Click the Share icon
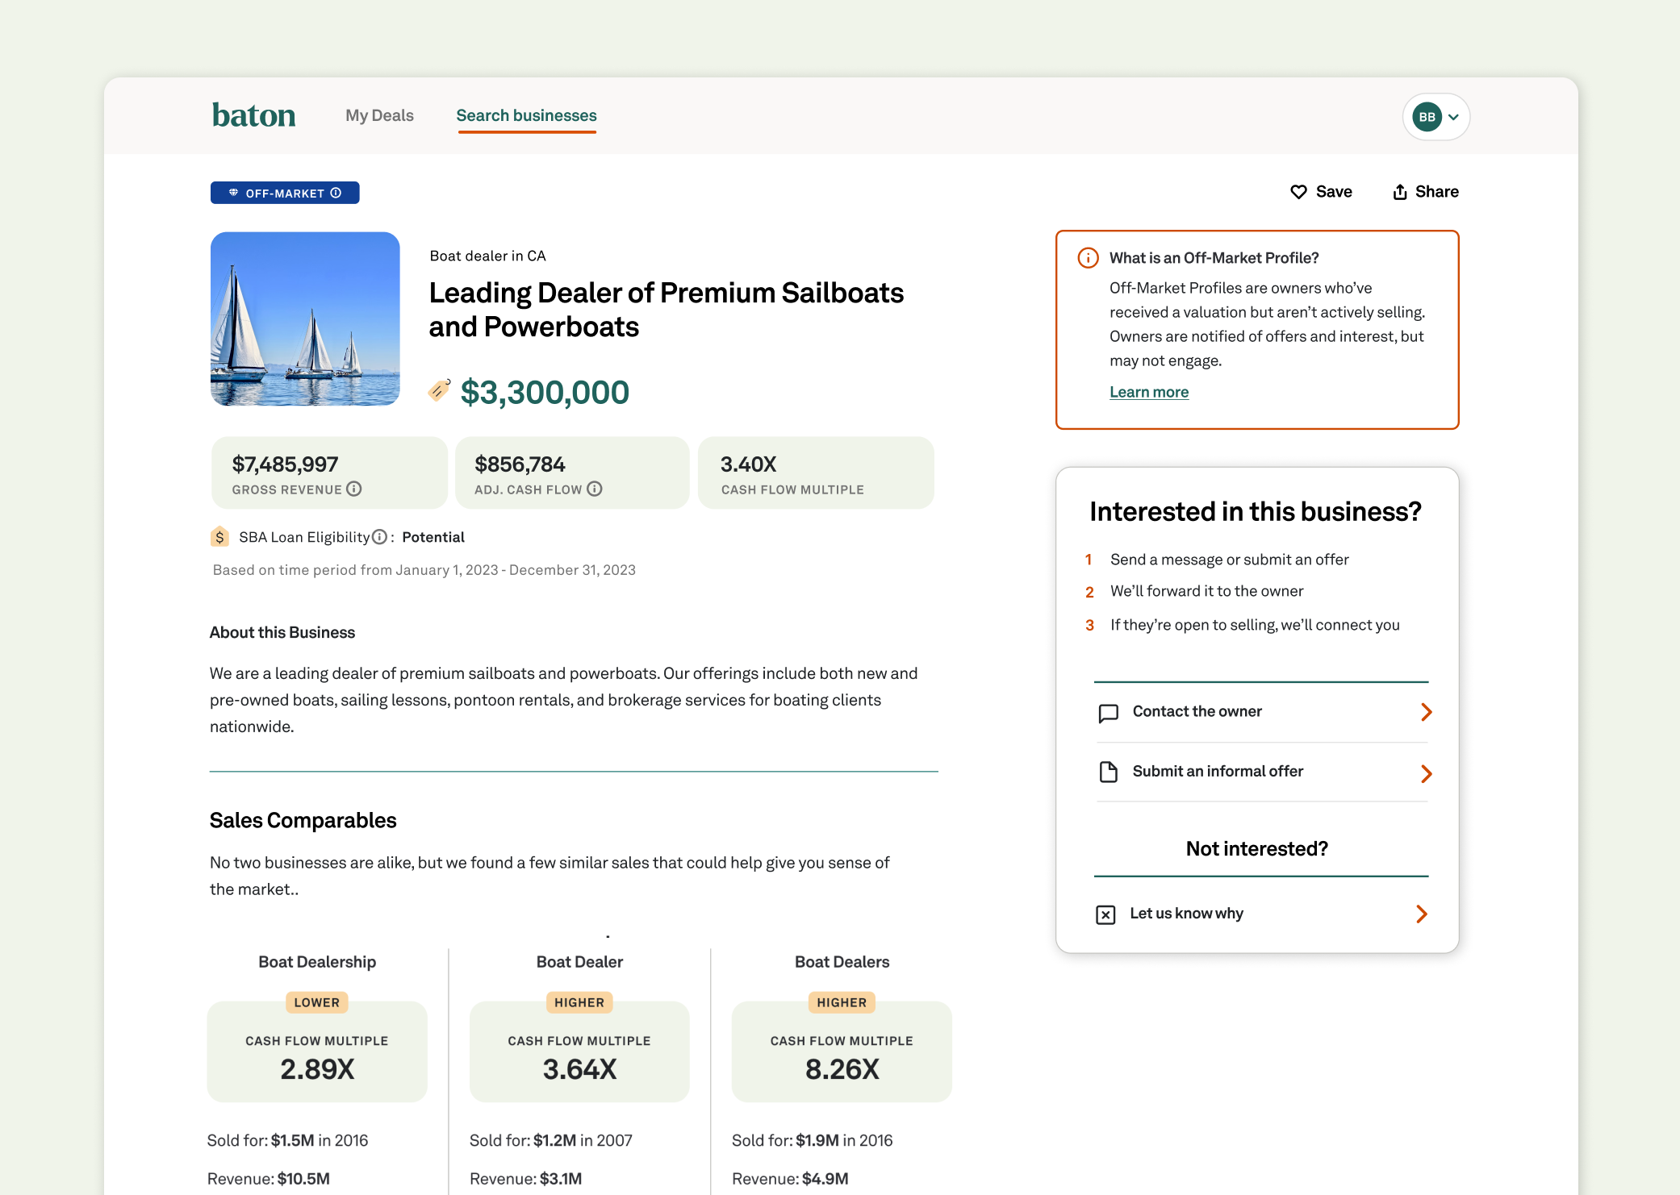Viewport: 1680px width, 1195px height. [x=1400, y=192]
